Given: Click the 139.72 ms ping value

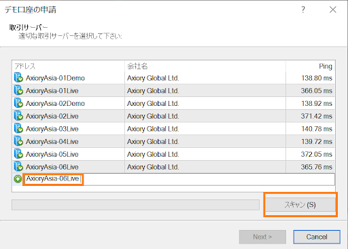Looking at the screenshot, I should tap(317, 141).
